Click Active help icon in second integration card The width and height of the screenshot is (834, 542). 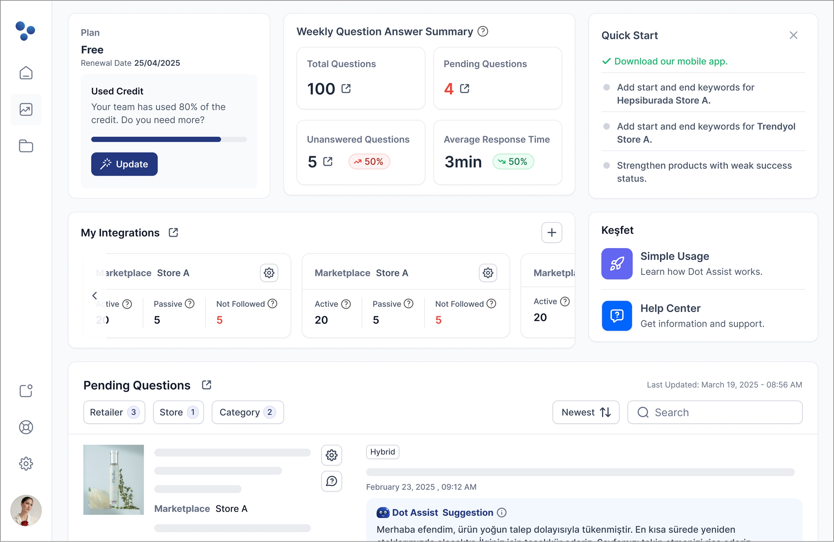coord(346,304)
